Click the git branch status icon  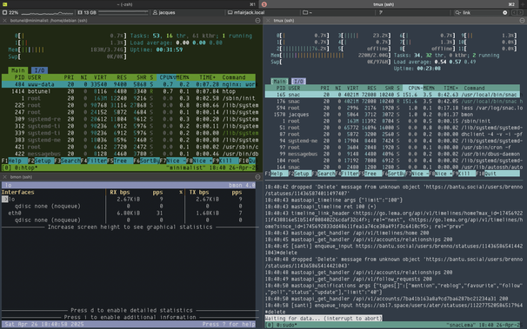[x=381, y=12]
